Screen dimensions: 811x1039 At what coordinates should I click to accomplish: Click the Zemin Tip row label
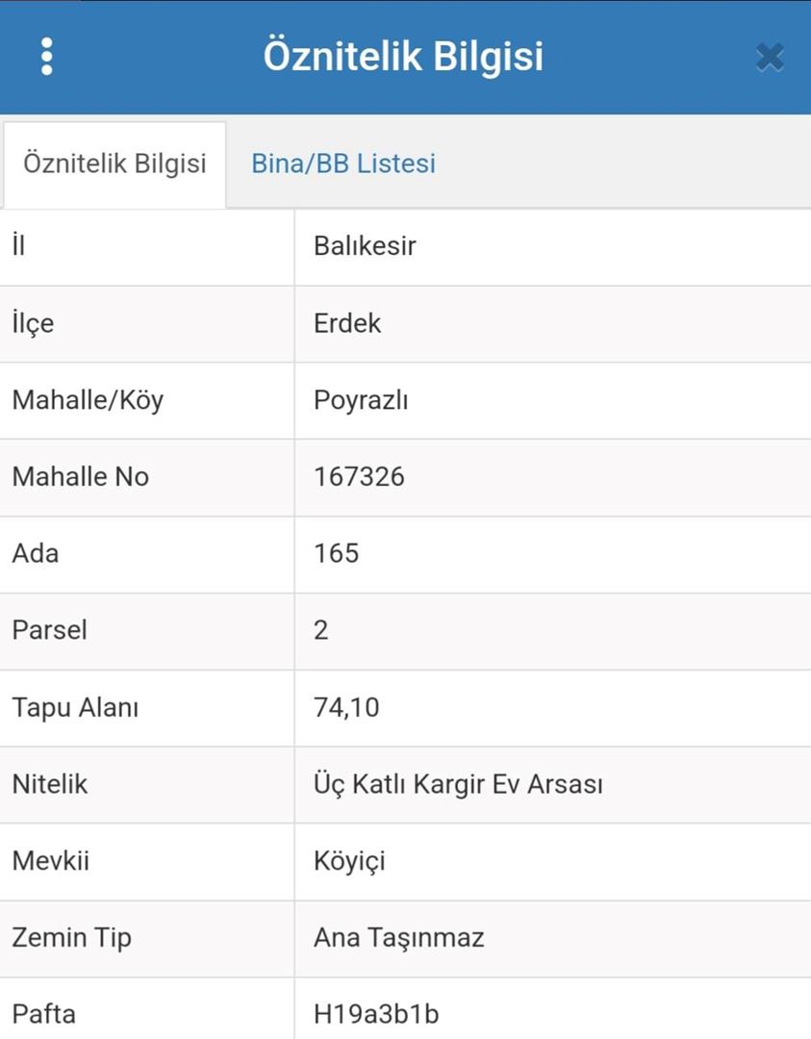[71, 938]
